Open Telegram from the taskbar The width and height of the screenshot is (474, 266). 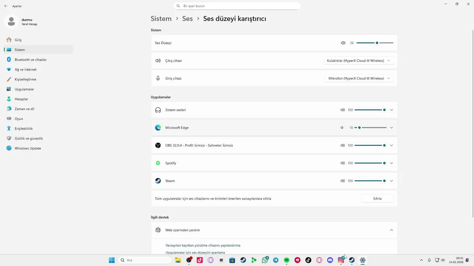pos(276,260)
